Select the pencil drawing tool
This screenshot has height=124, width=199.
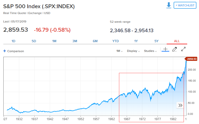174,50
